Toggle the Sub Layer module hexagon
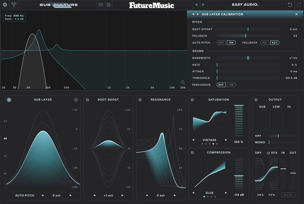The height and width of the screenshot is (204, 304). click(9, 100)
